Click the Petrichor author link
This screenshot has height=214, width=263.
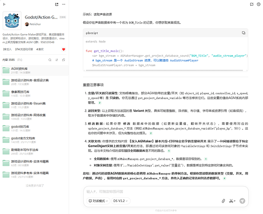pos(35,24)
